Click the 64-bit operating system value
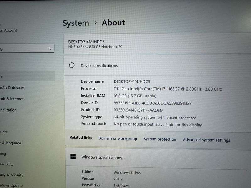Screen dimensions: 251x188 [155, 118]
